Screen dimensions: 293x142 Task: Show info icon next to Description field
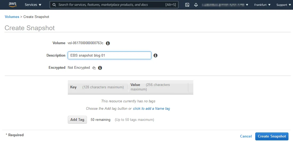pyautogui.click(x=156, y=56)
